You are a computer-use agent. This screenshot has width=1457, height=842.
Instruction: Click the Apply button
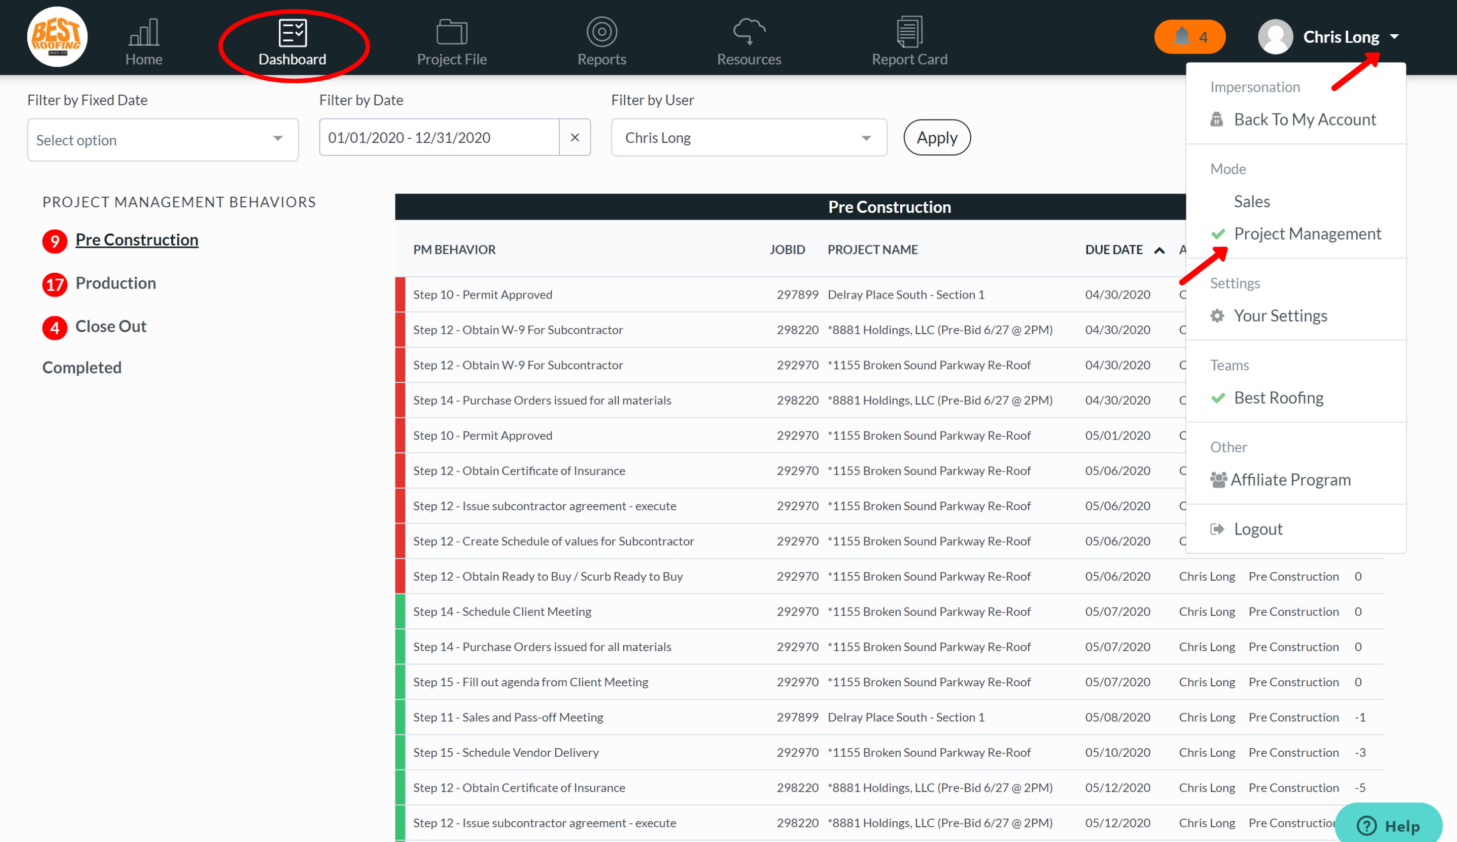pyautogui.click(x=936, y=137)
